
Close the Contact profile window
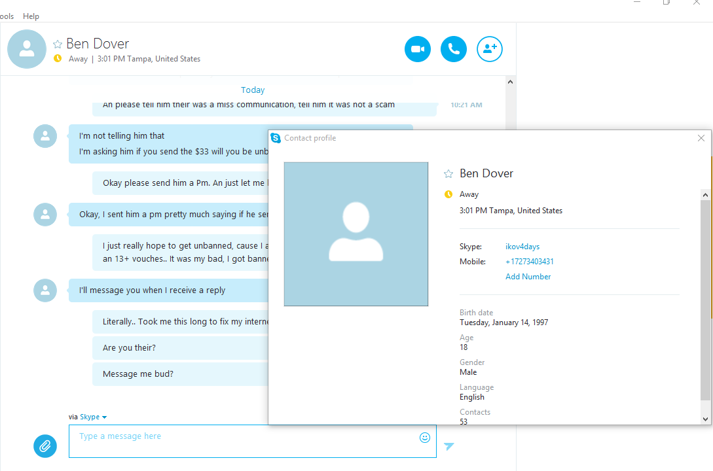click(701, 138)
